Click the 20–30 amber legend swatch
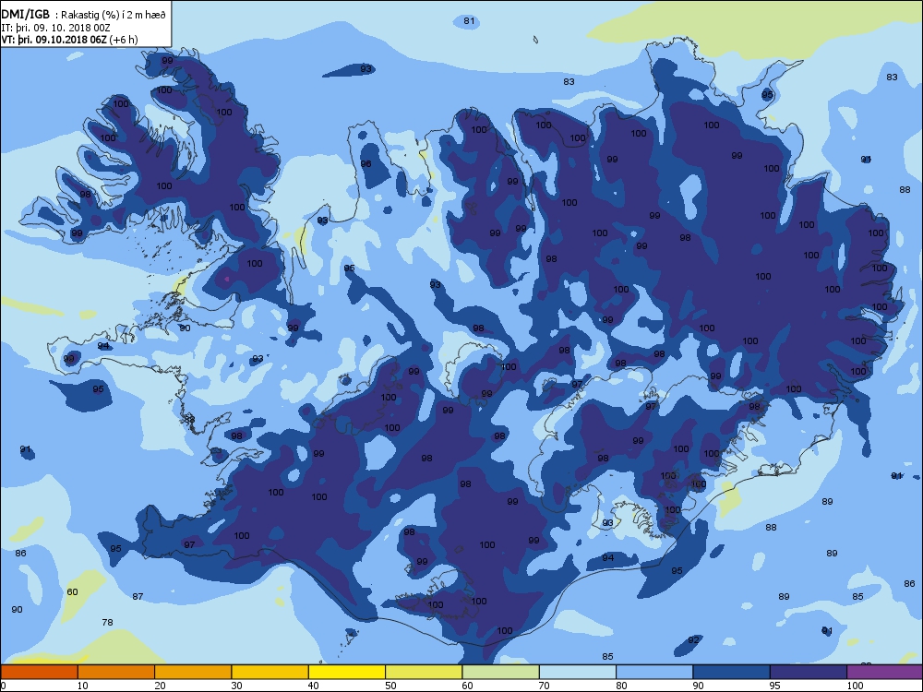This screenshot has height=692, width=923. coord(193,672)
